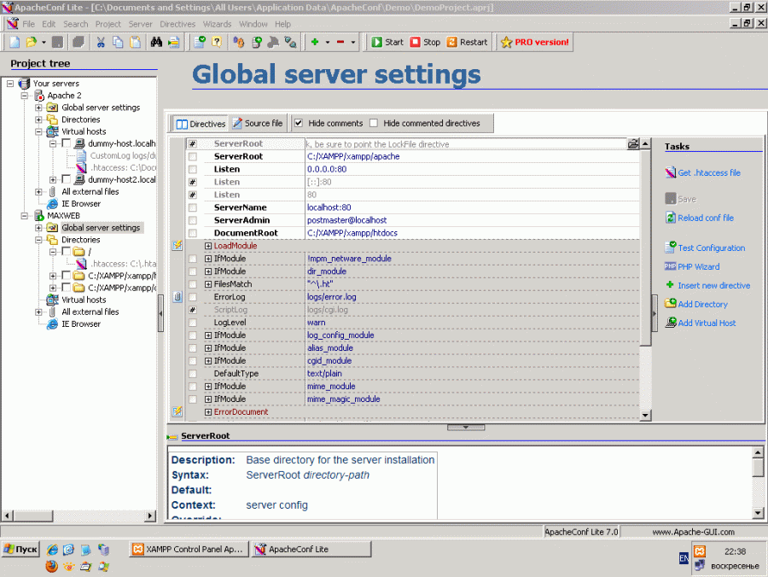Click directive list scroll down arrow

coord(646,416)
